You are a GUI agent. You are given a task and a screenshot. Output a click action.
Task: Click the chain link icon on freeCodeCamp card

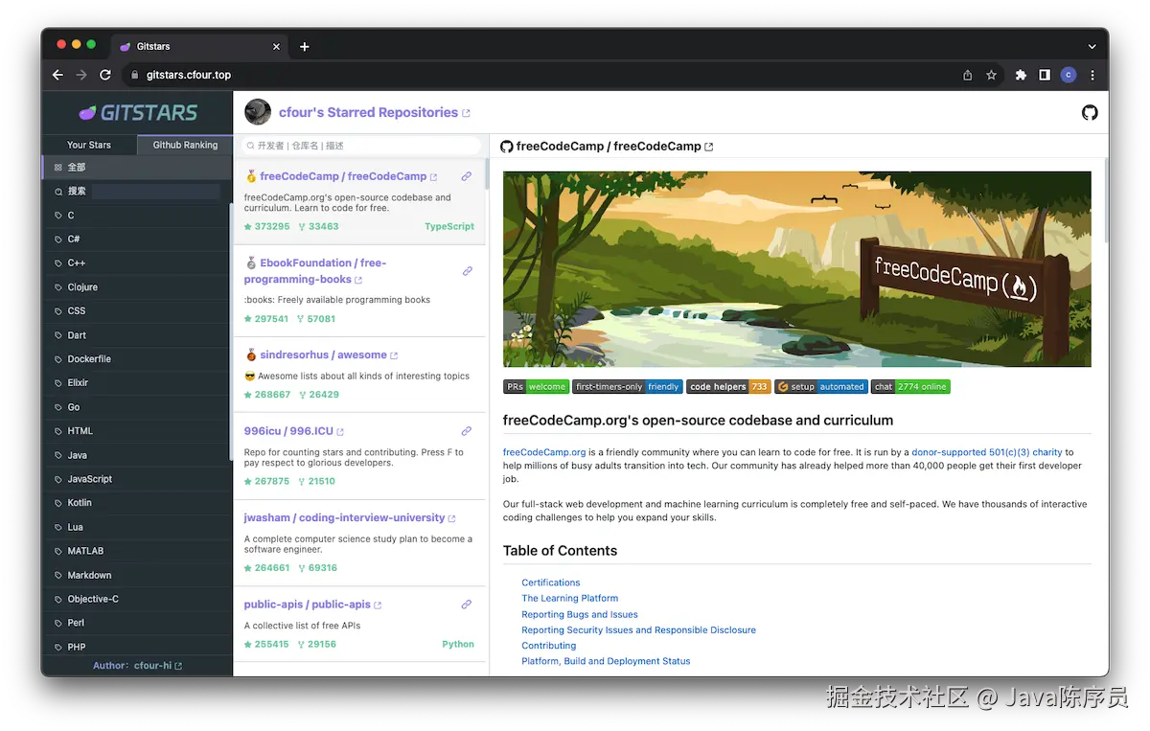tap(467, 176)
